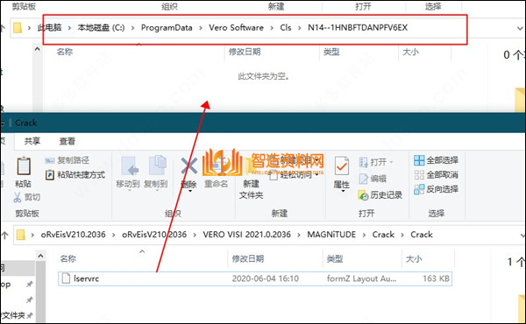Sort by Type (类型) in Crack window
Screen dimensions: 526x324
pyautogui.click(x=335, y=258)
